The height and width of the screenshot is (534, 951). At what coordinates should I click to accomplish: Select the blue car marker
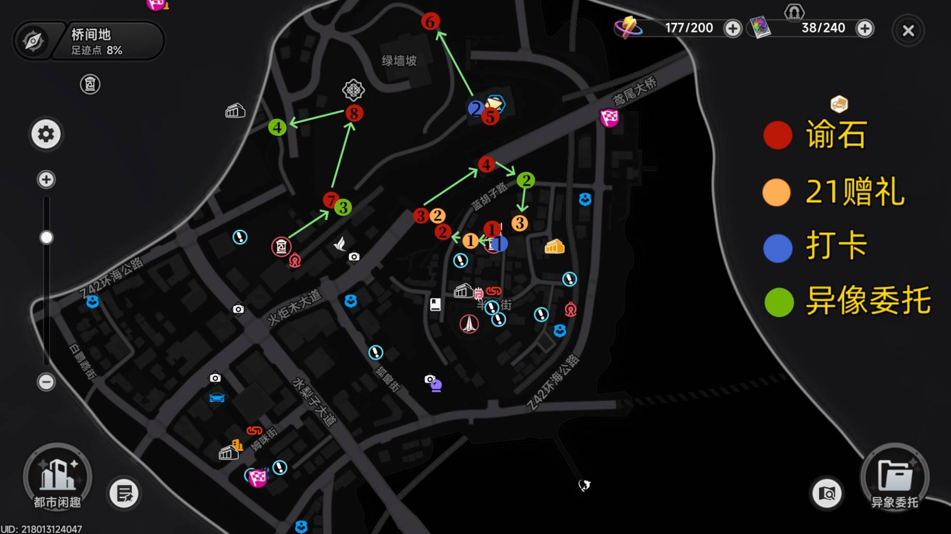pyautogui.click(x=217, y=397)
